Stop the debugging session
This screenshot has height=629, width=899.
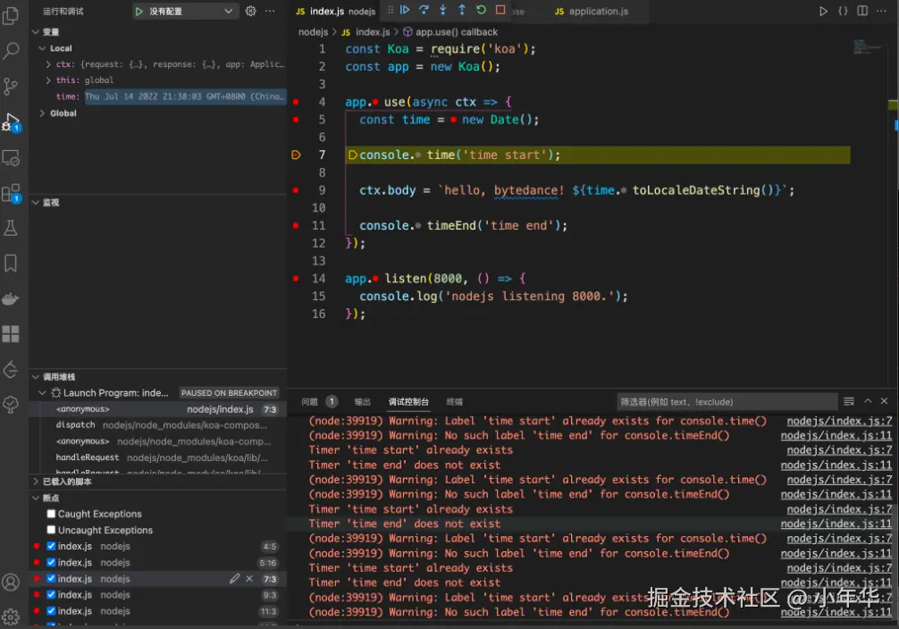pyautogui.click(x=500, y=10)
